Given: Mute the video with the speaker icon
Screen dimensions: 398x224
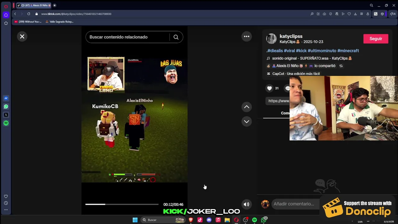Looking at the screenshot, I should (x=246, y=204).
